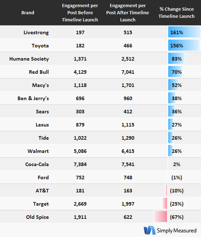Click the Engagement per Post Before header
This screenshot has width=201, height=237.
tap(80, 12)
